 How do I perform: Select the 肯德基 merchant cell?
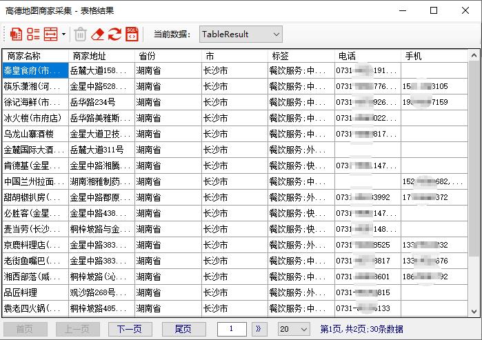35,166
